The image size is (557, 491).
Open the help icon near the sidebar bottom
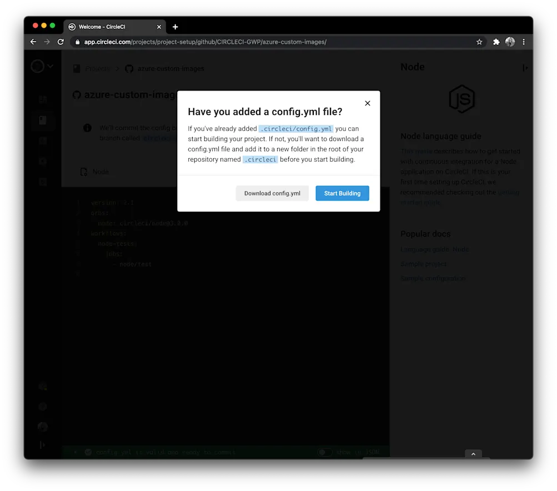pos(43,406)
